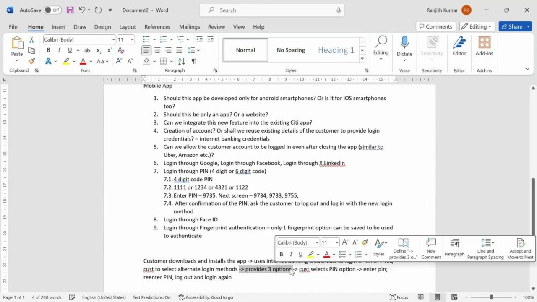Open the Editing mode dropdown
This screenshot has width=537, height=302.
[477, 26]
